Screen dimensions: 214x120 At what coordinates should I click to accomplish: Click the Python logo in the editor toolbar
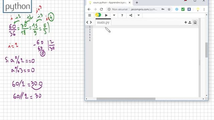click(98, 15)
